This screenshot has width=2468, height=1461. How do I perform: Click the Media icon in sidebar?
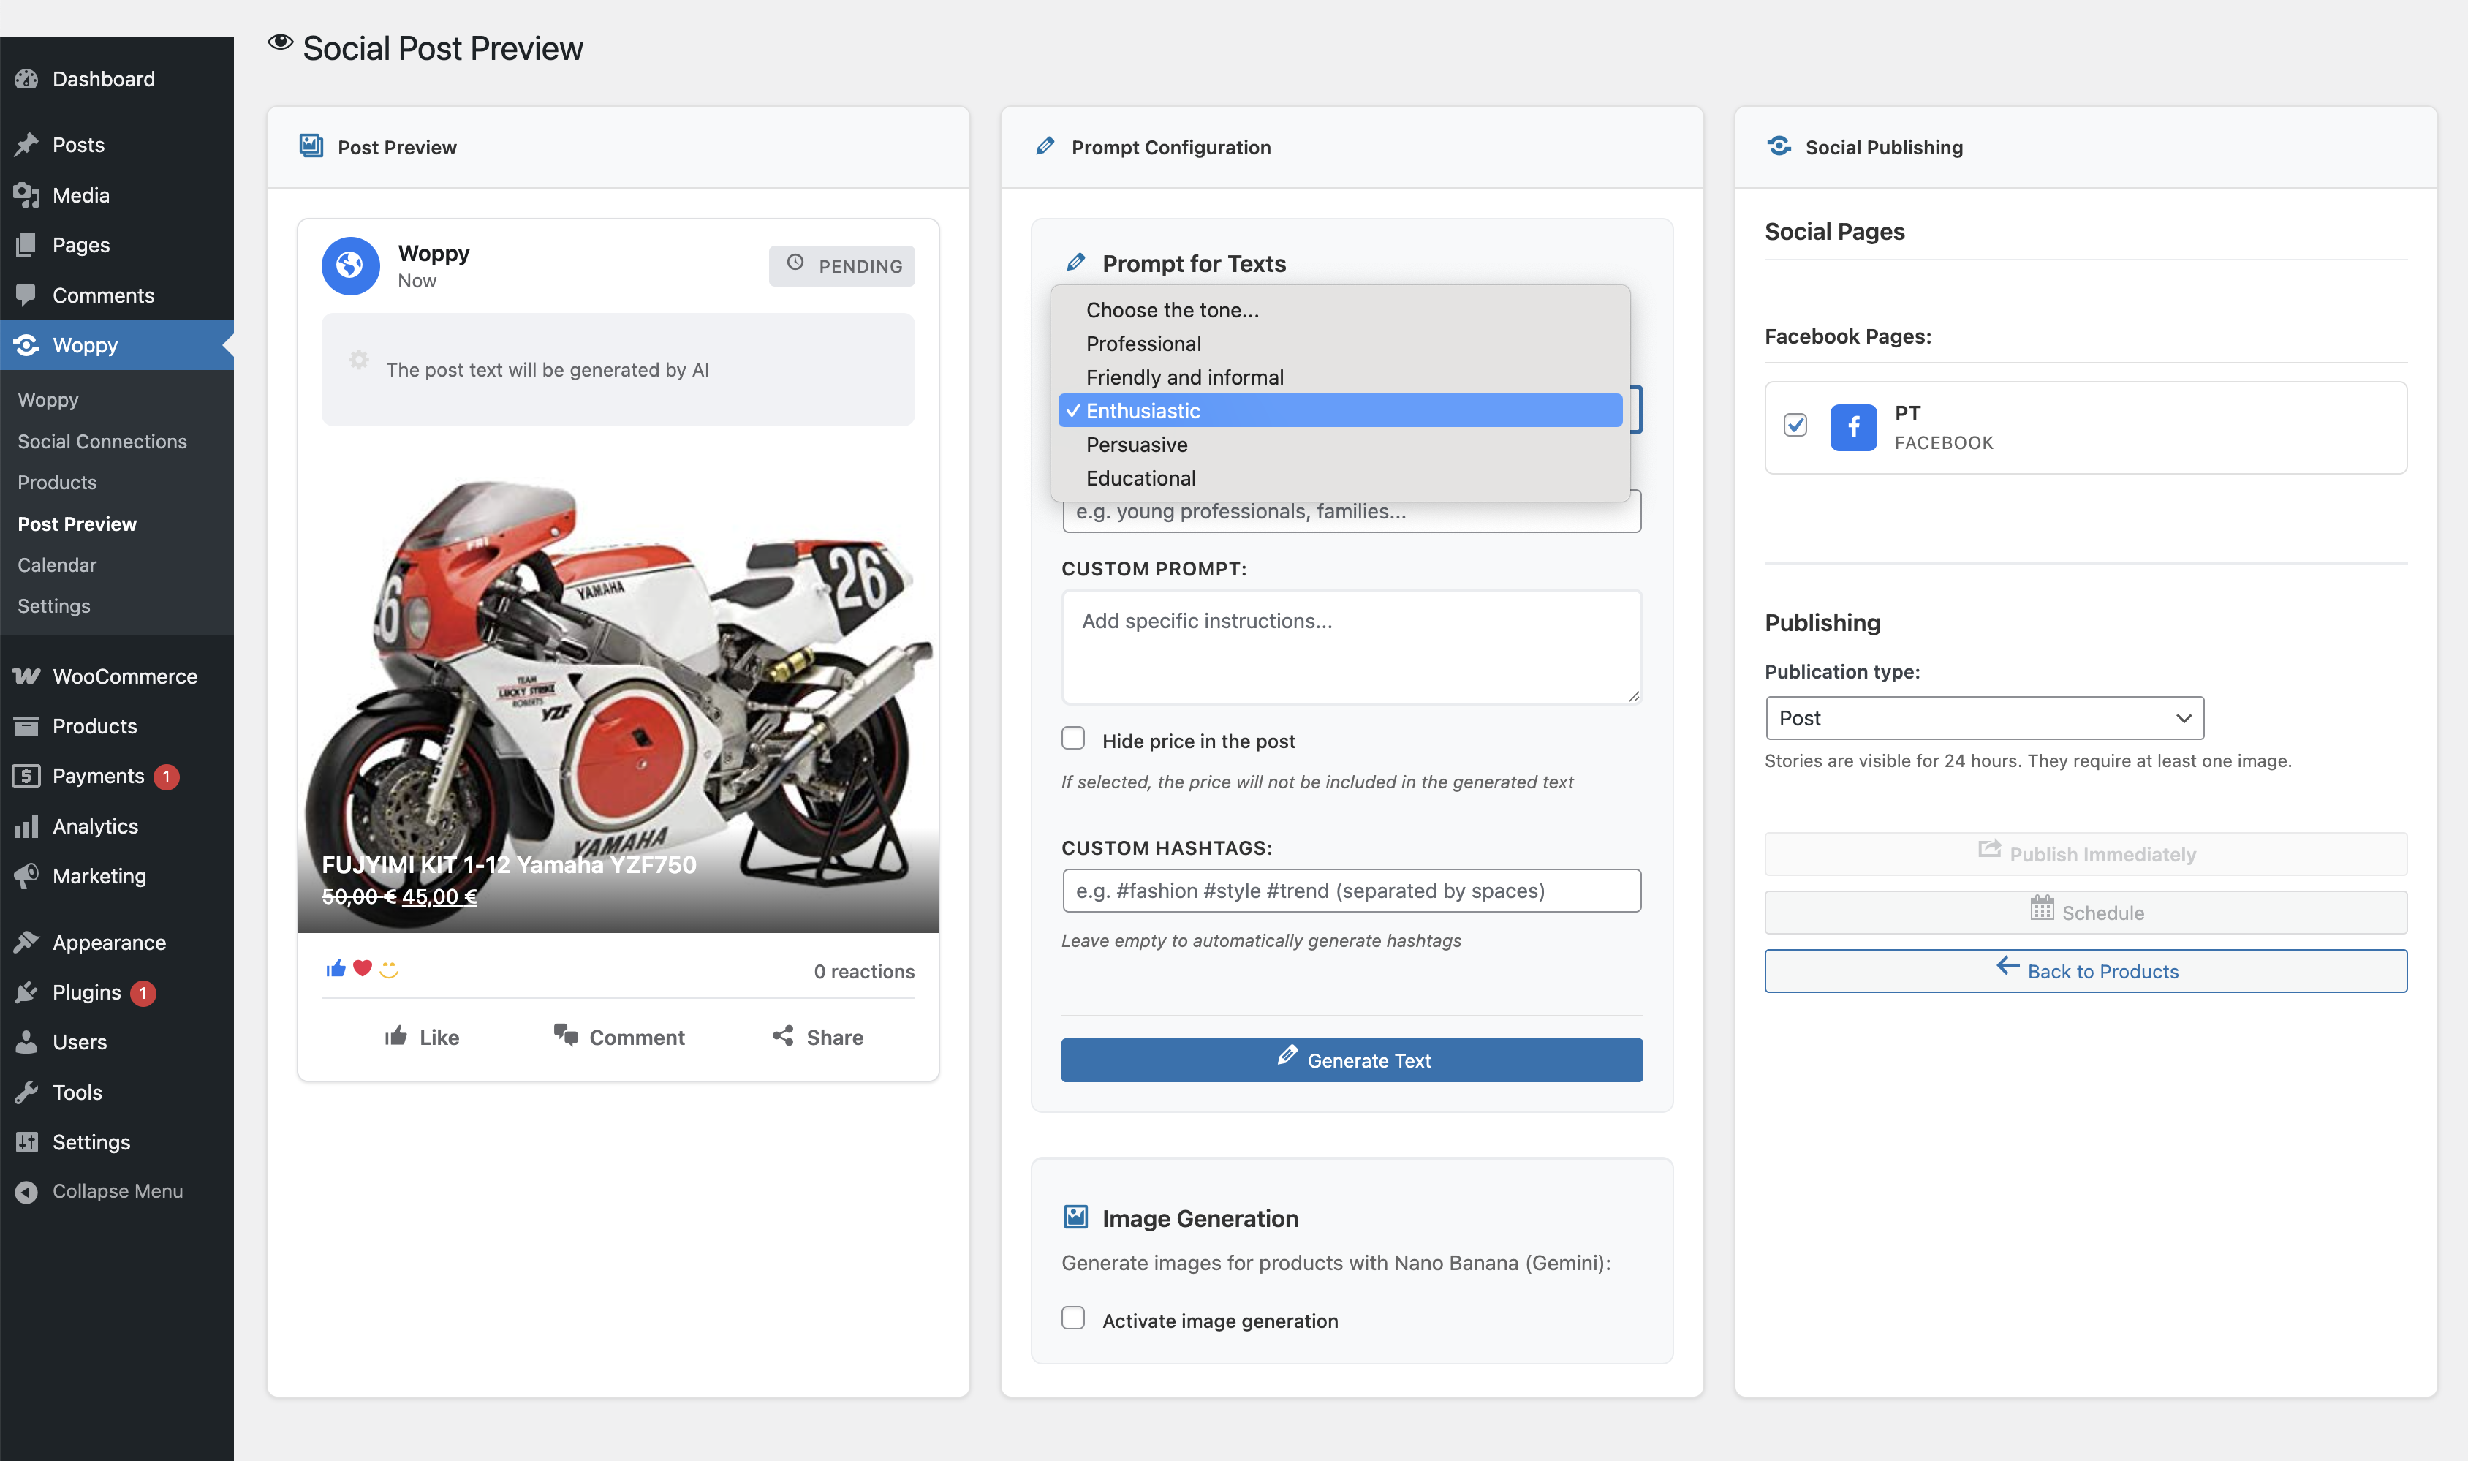(x=26, y=195)
